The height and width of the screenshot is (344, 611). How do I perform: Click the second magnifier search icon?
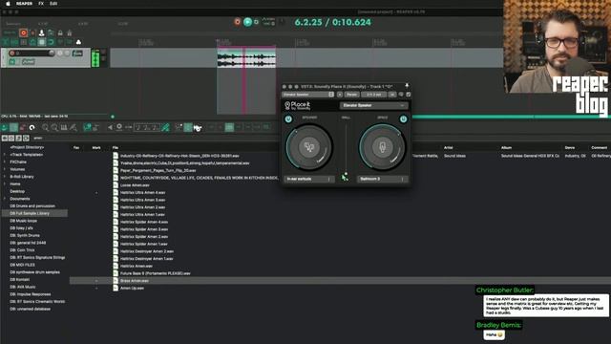click(x=54, y=127)
